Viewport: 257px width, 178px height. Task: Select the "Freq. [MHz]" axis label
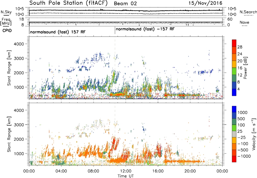6,22
